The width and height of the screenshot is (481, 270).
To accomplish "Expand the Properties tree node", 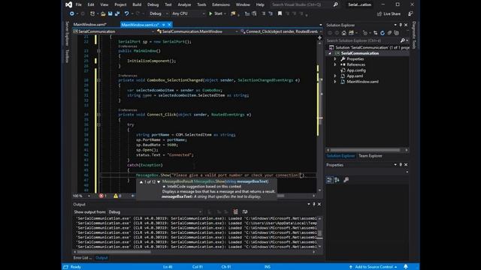I will tap(335, 59).
